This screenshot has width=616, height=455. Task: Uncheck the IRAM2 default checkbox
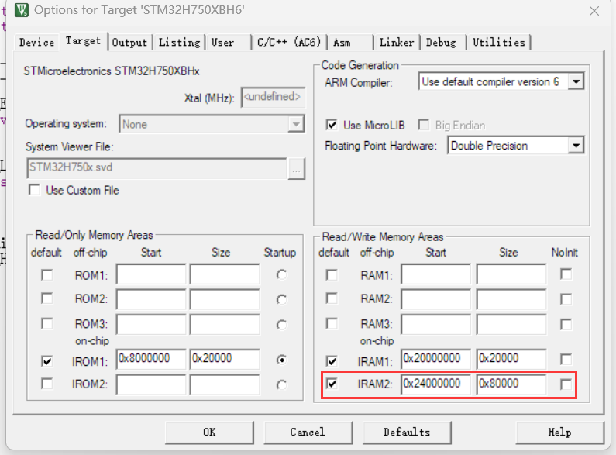[x=332, y=384]
